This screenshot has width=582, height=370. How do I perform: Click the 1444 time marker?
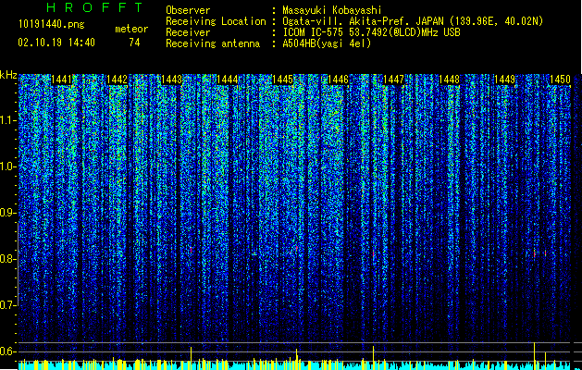[x=228, y=80]
